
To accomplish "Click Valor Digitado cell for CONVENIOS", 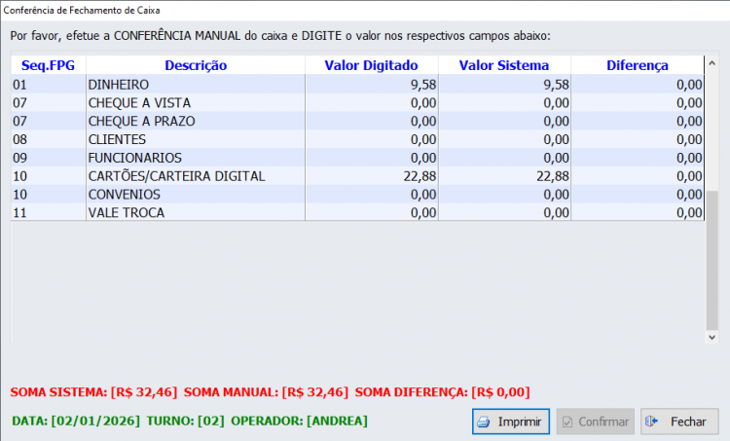I will tap(371, 194).
